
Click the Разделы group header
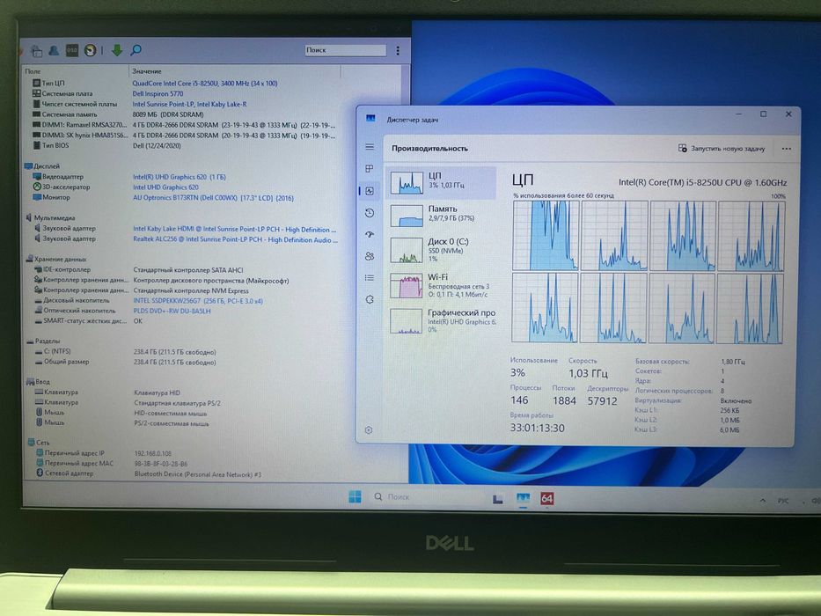pos(43,341)
